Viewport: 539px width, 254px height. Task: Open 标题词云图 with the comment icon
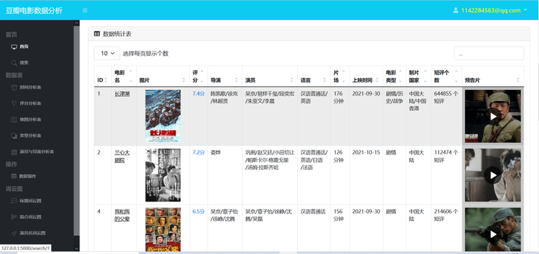coord(26,200)
